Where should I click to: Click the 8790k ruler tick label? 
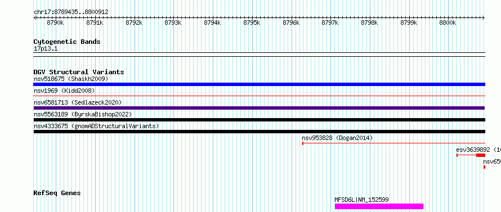click(55, 22)
